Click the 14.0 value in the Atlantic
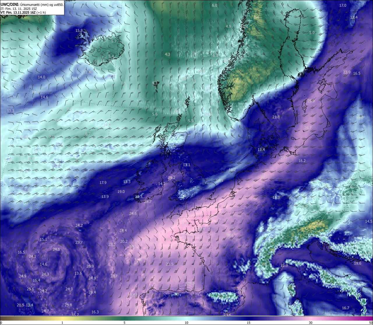The height and width of the screenshot is (325, 373). click(41, 77)
